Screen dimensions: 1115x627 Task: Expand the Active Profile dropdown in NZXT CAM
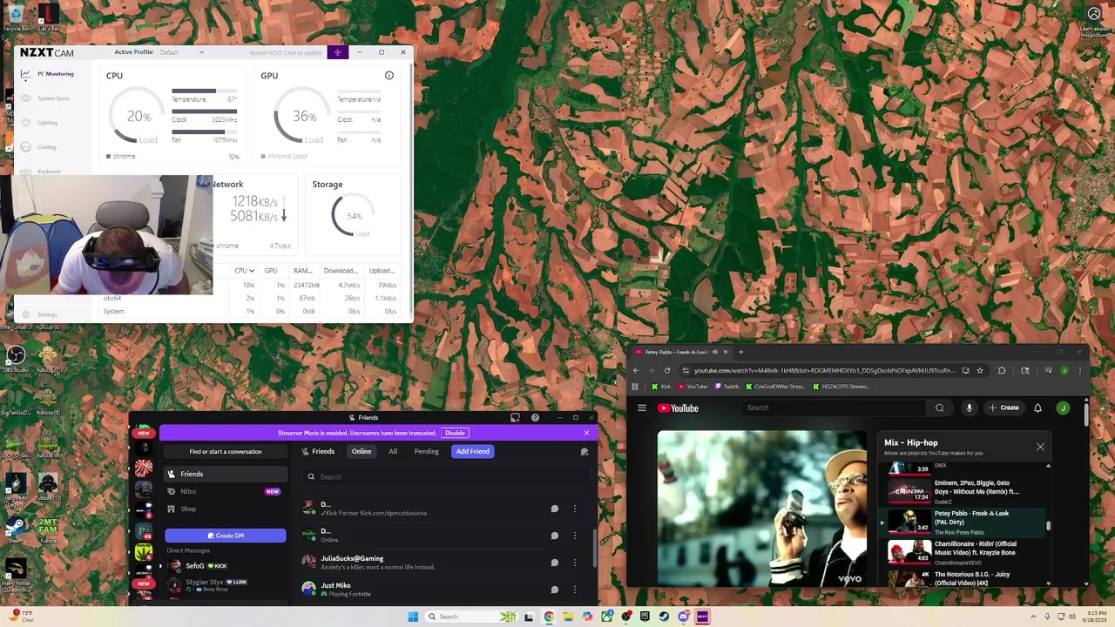pos(183,52)
